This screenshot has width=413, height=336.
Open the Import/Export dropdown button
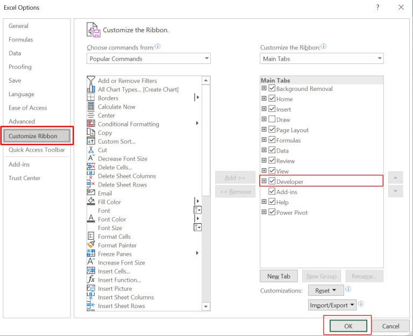pyautogui.click(x=332, y=305)
